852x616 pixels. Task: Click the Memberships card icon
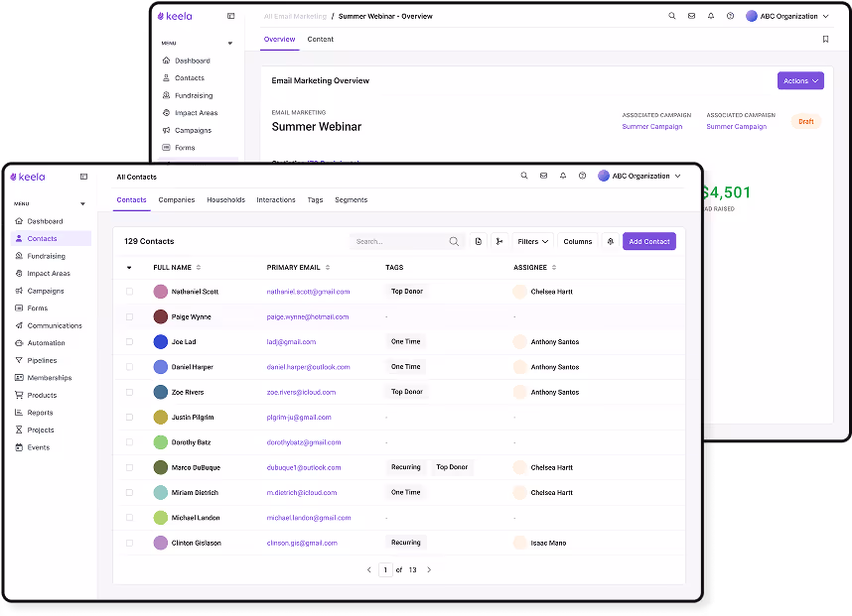19,377
